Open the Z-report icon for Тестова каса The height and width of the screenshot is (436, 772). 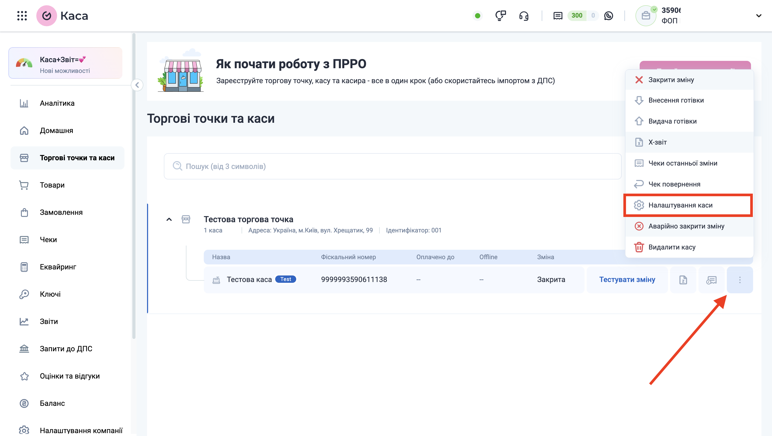pos(683,280)
